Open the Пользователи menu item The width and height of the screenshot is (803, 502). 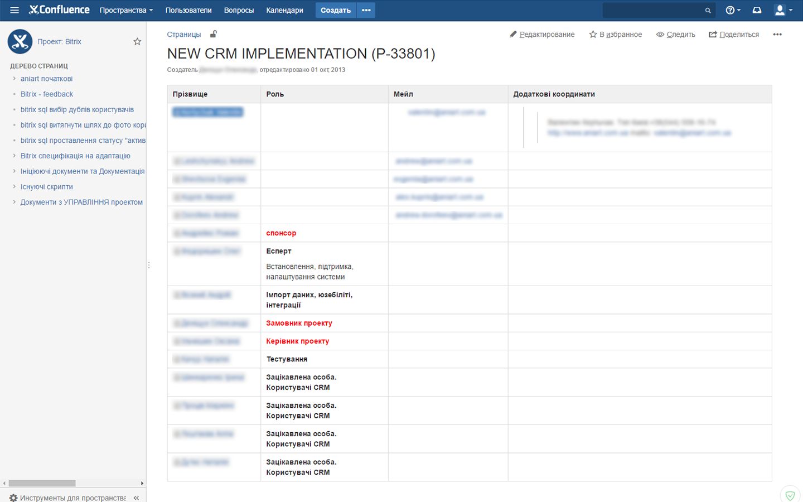[x=188, y=10]
